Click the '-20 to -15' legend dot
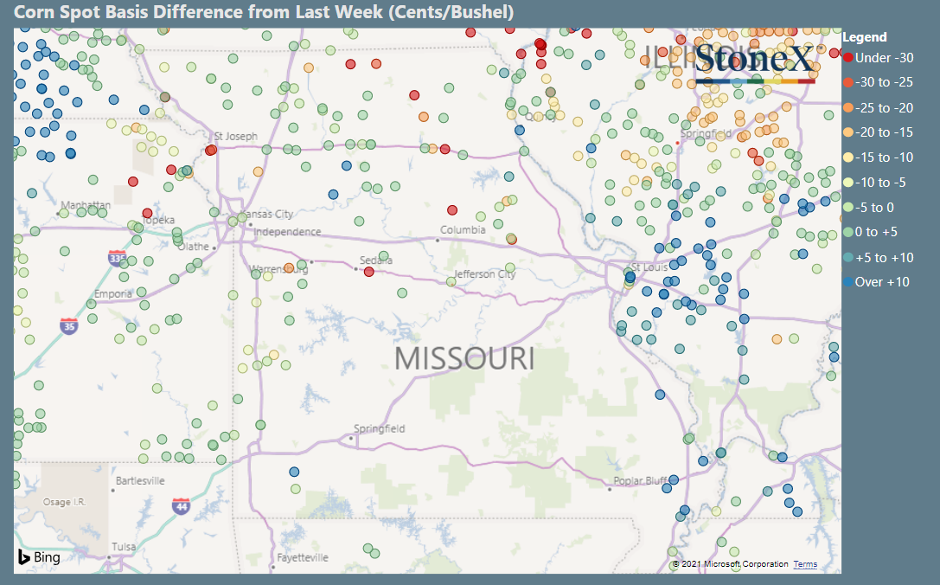Viewport: 940px width, 585px height. pyautogui.click(x=847, y=132)
